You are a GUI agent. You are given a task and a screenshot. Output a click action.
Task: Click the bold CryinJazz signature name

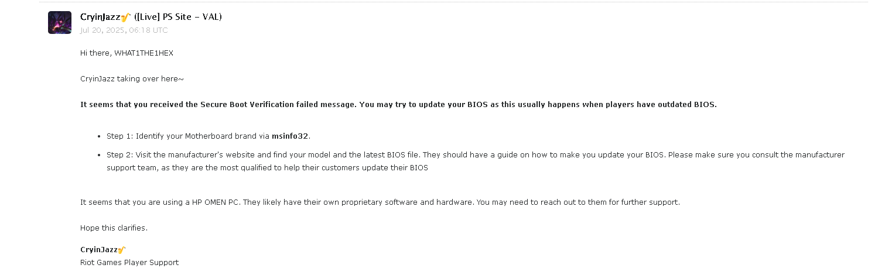click(x=99, y=250)
